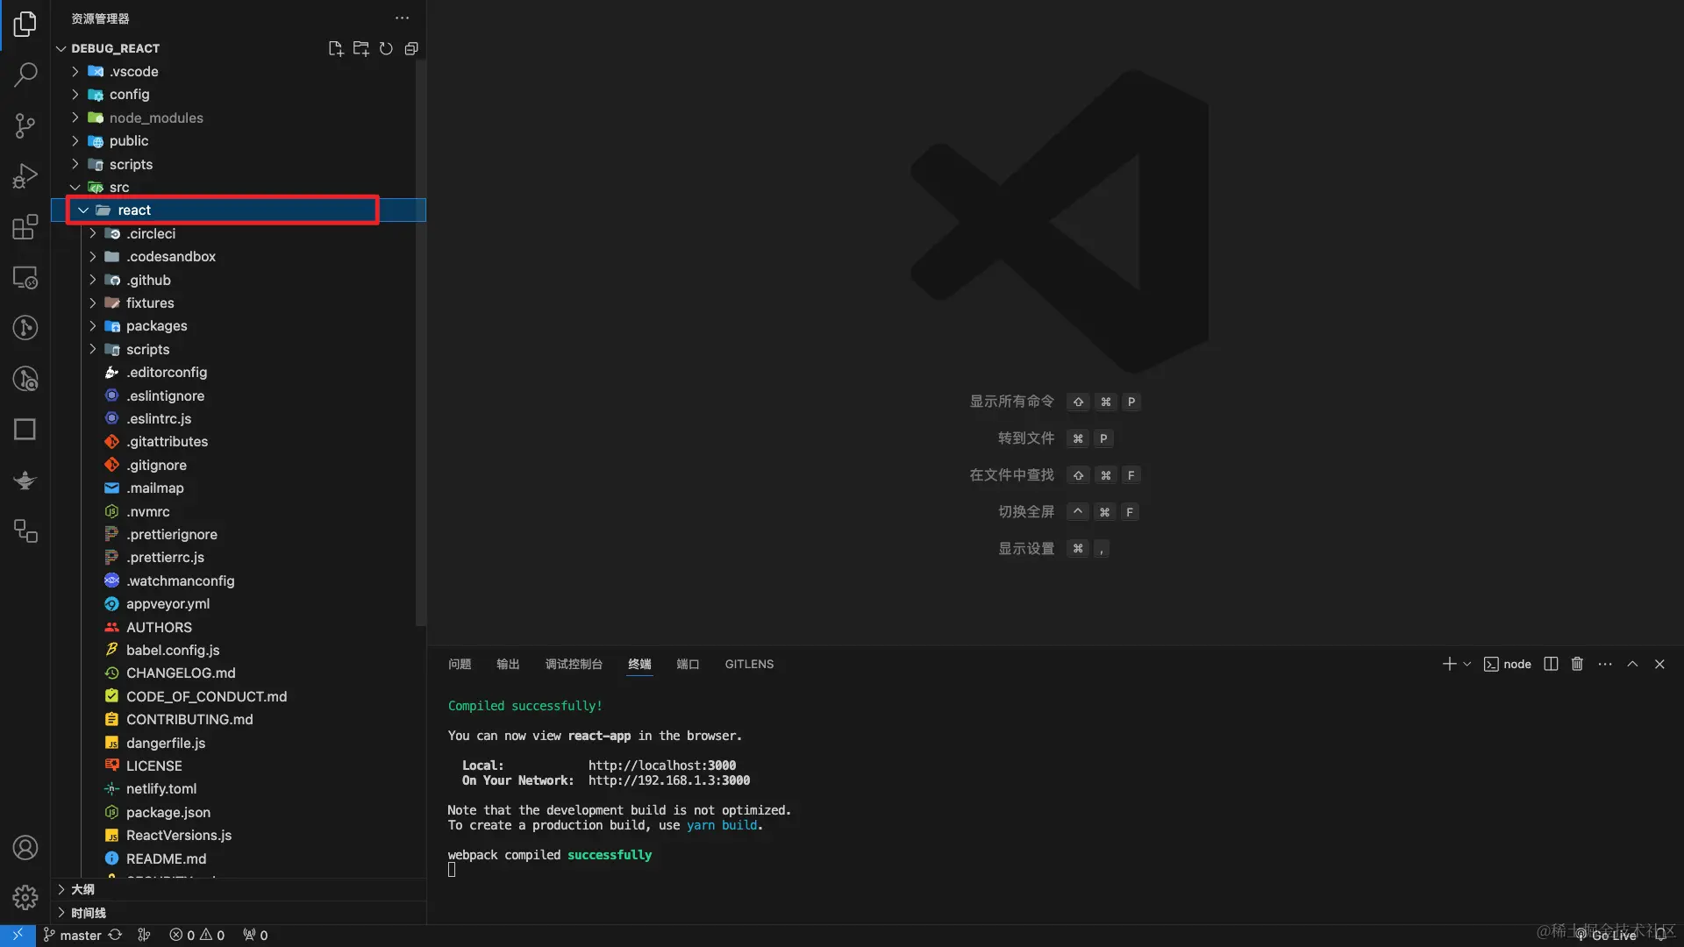
Task: Collapse all folders in explorer
Action: (411, 48)
